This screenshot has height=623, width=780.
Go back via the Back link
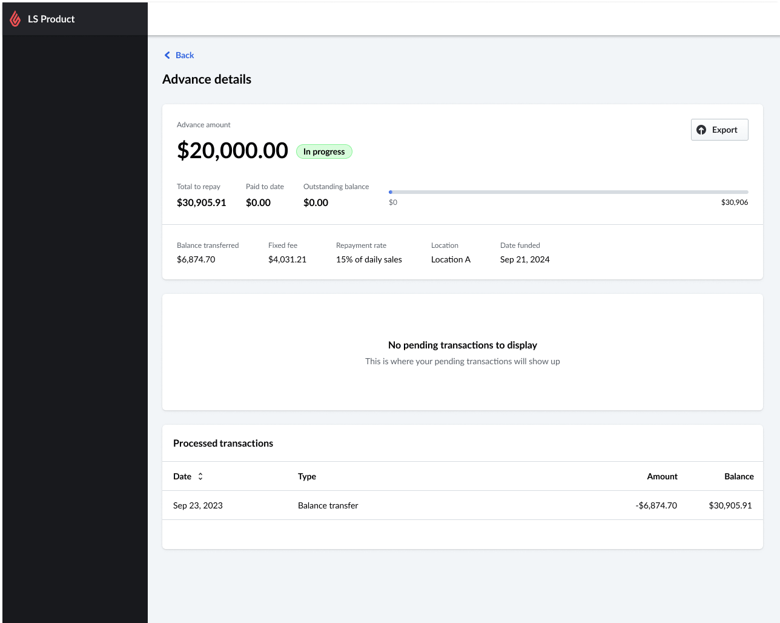(179, 55)
